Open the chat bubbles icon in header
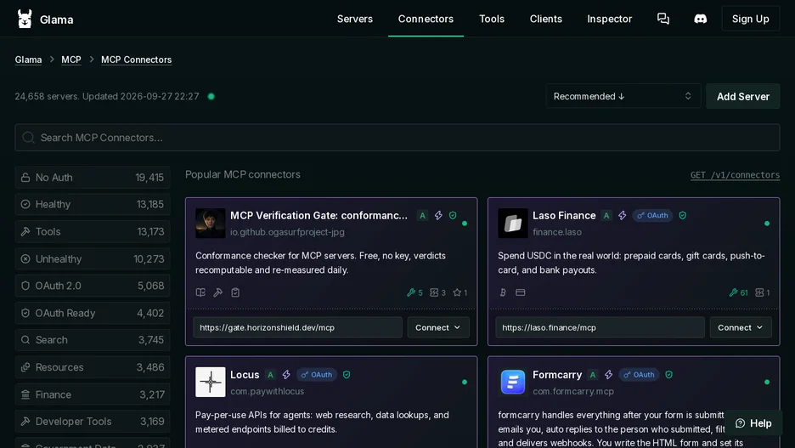The height and width of the screenshot is (448, 795). coord(663,19)
